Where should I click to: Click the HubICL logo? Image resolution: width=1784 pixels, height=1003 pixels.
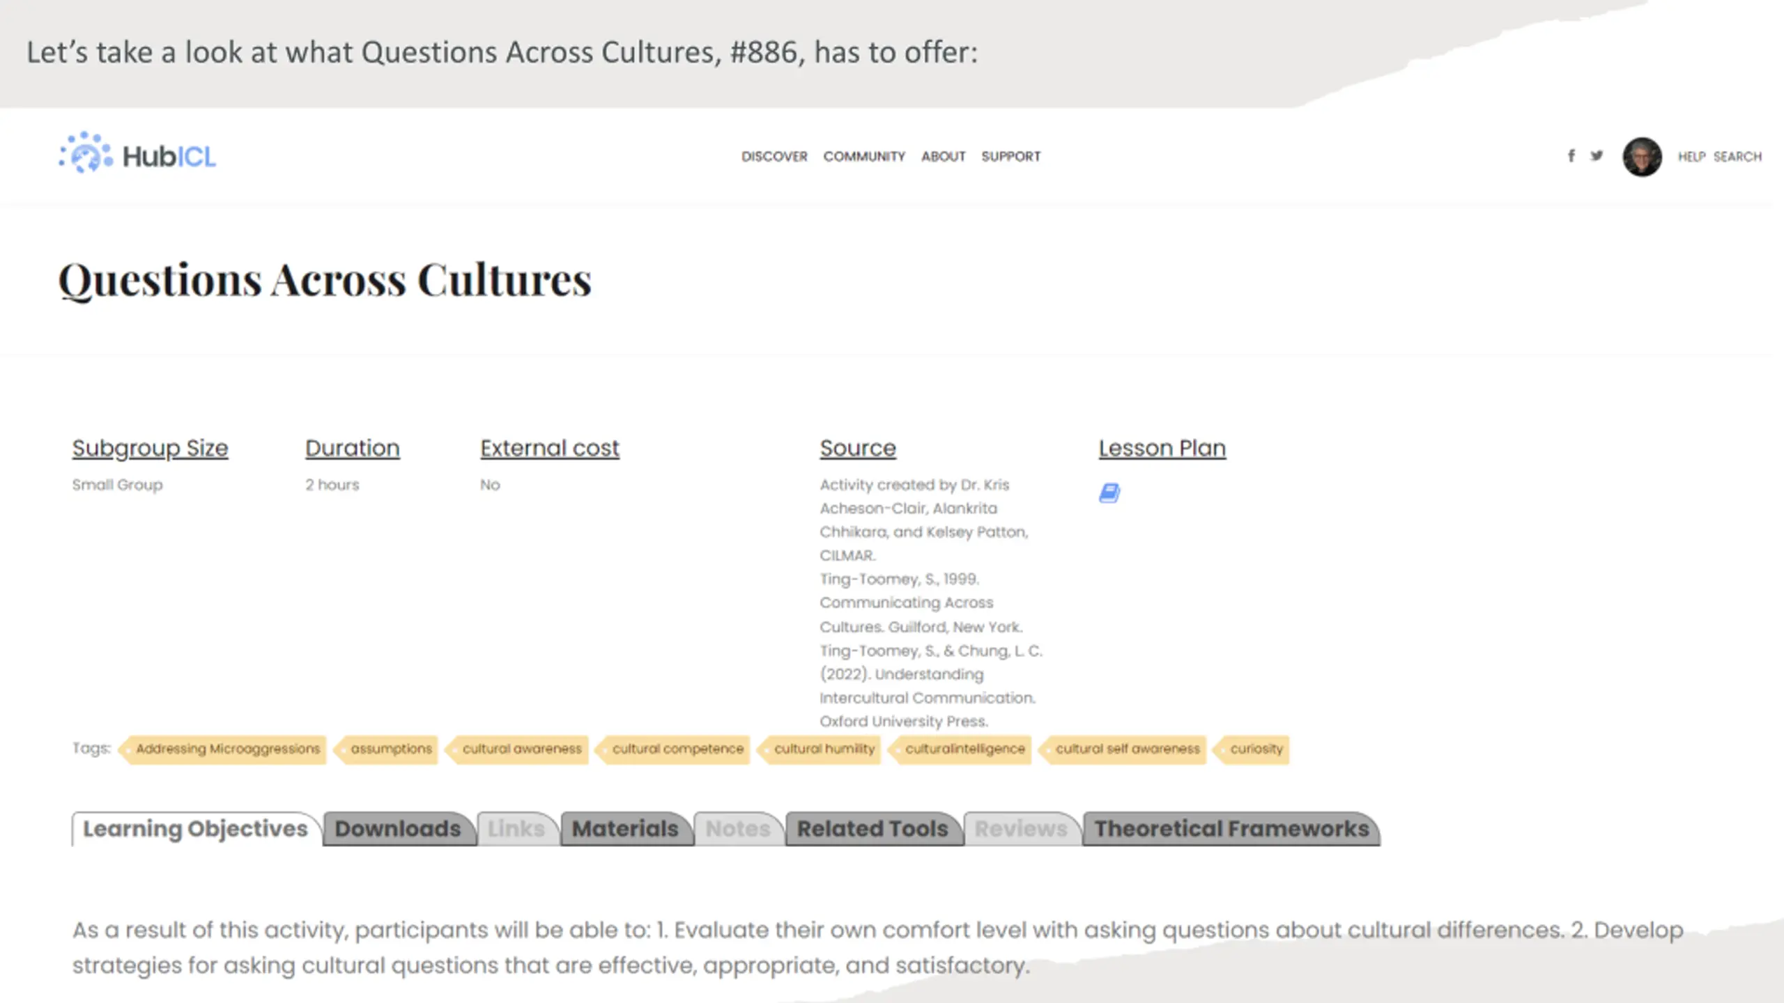coord(137,153)
